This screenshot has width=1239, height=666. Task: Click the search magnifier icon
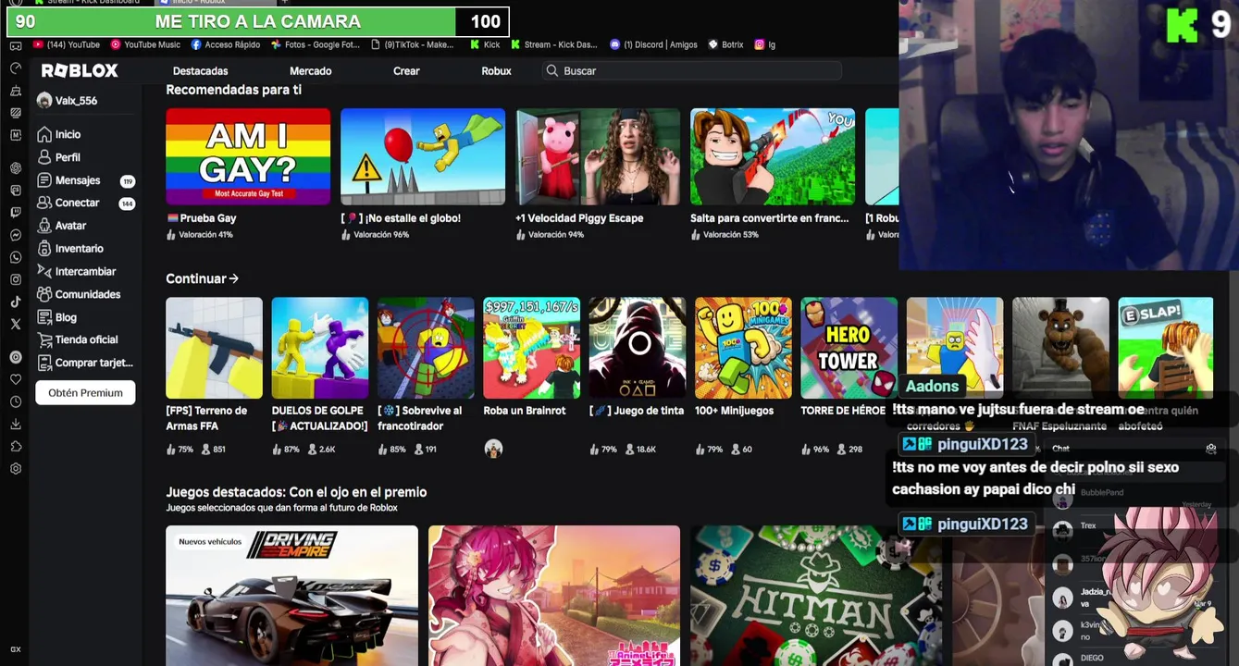tap(551, 70)
